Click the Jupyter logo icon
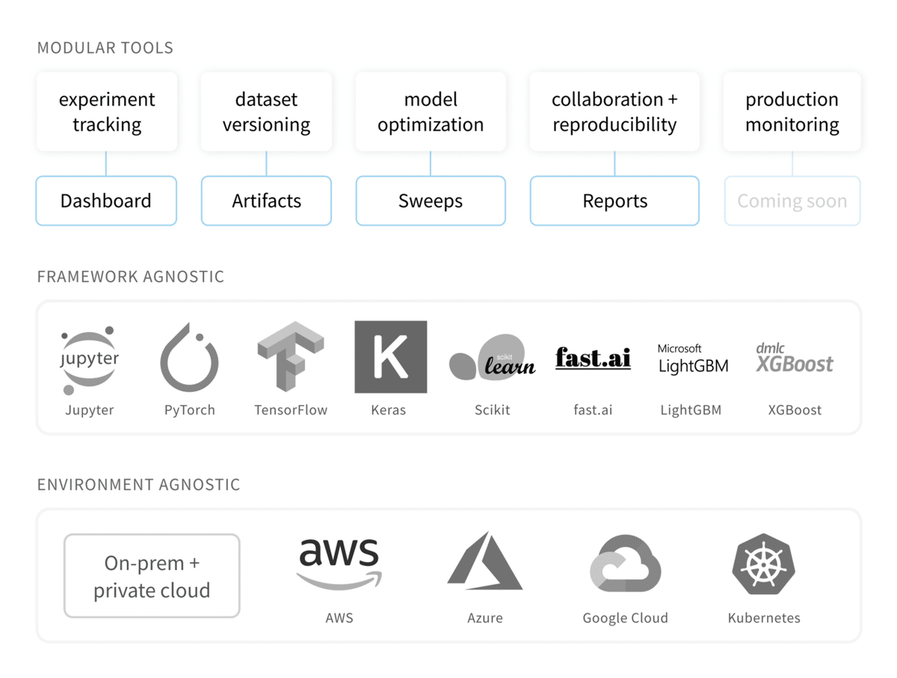 [89, 360]
